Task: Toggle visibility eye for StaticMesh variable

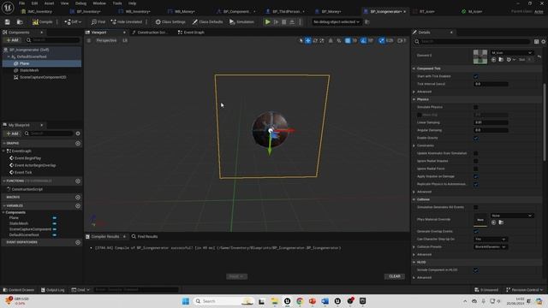Action: [x=55, y=223]
